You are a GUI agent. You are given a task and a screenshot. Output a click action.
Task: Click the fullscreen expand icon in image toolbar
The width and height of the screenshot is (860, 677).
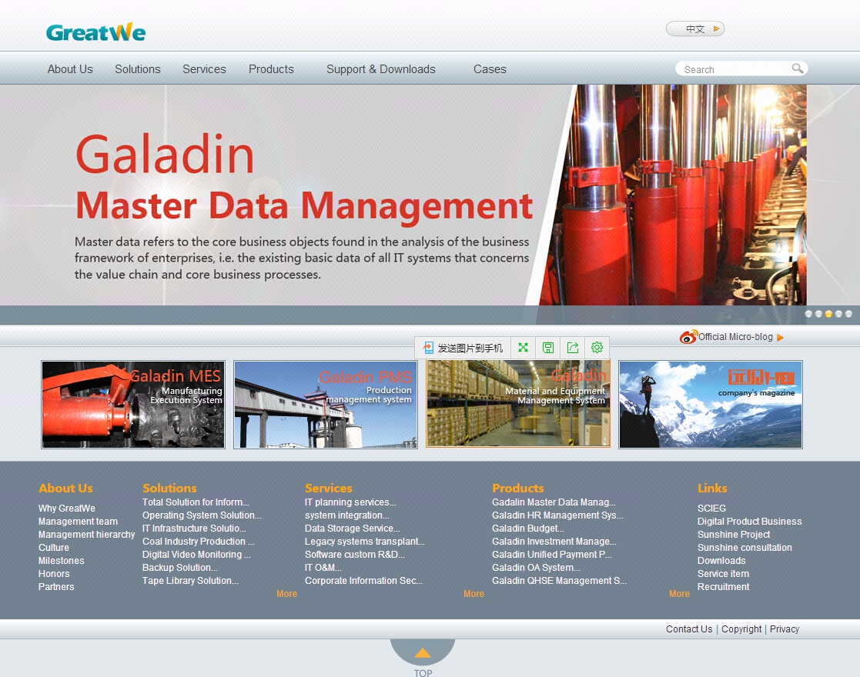tap(523, 348)
